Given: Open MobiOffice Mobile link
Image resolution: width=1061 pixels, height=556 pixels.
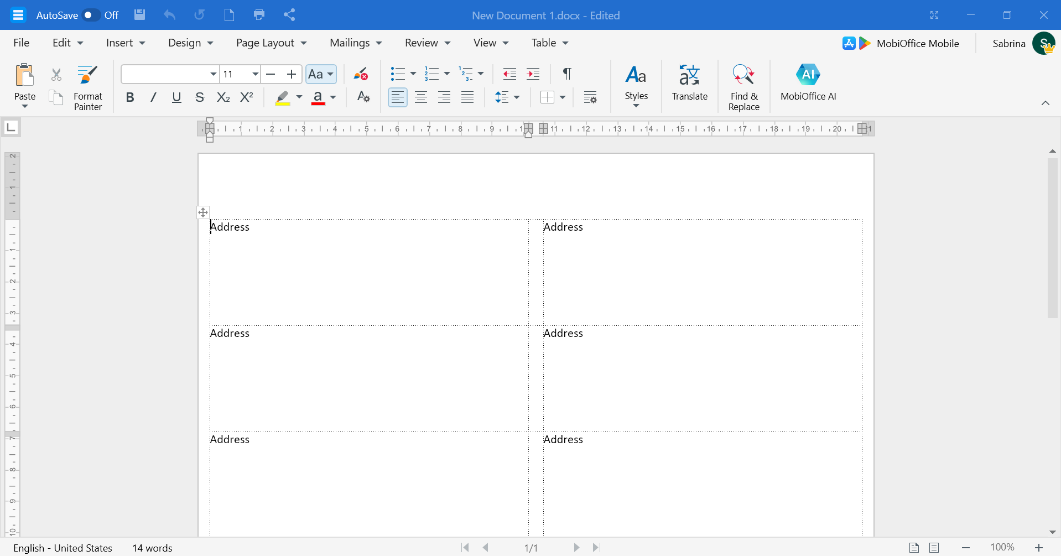Looking at the screenshot, I should pos(901,43).
